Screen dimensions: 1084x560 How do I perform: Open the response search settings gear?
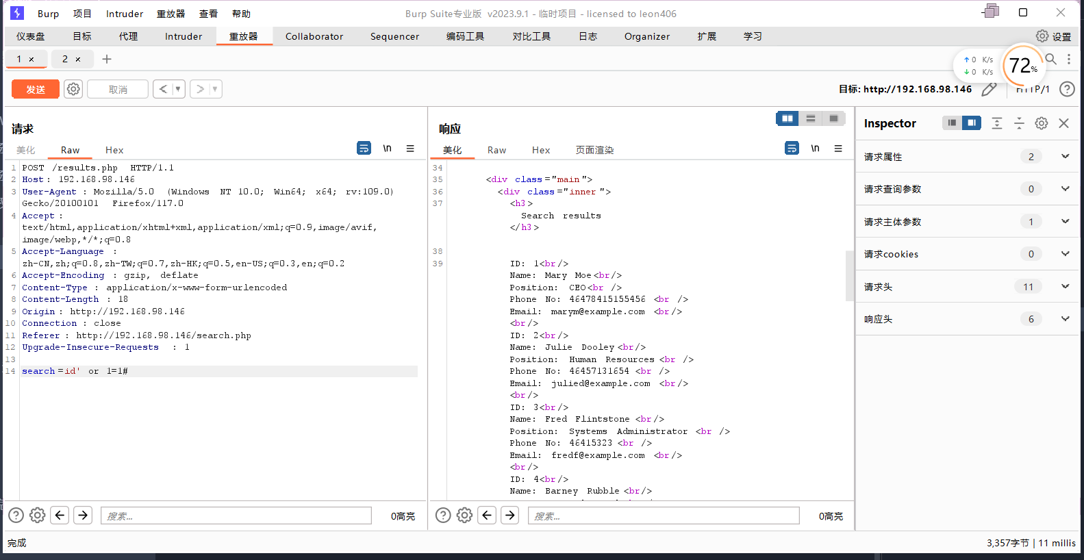(x=465, y=516)
